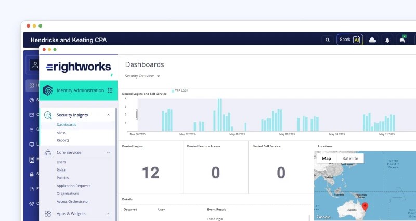Toggle the MFA Login legend entry
416x221 pixels.
tap(179, 90)
